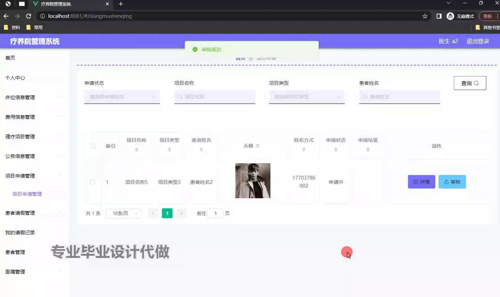The width and height of the screenshot is (500, 297).
Task: Open the browser side panel icon
Action: pos(439,16)
